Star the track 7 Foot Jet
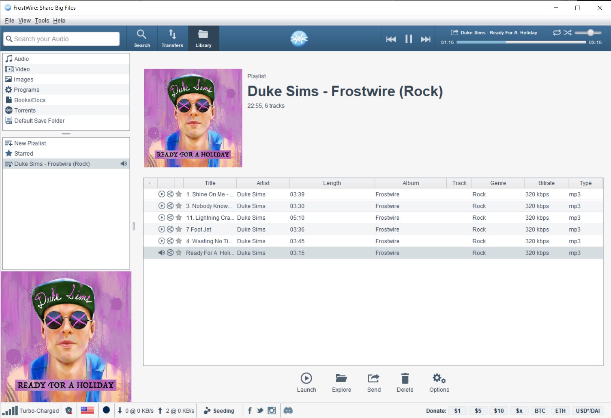Screen dimensions: 611x418 coord(178,229)
